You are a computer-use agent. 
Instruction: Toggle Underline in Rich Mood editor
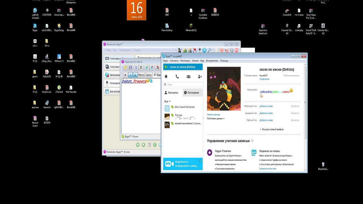(x=135, y=75)
